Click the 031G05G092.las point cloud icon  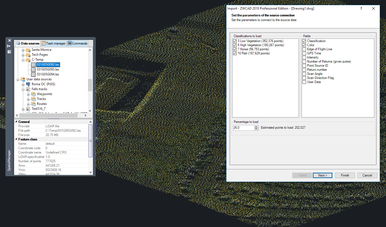[33, 65]
